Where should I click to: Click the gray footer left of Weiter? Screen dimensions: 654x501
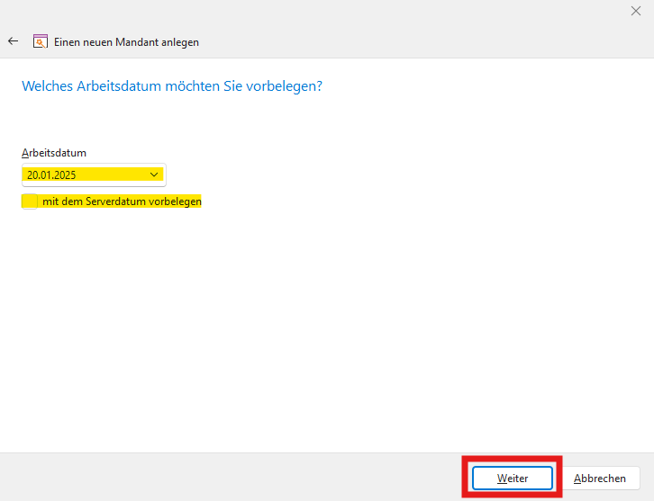[225, 477]
